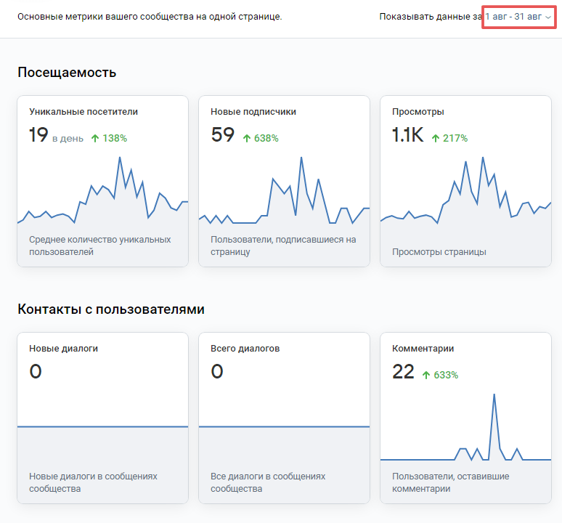Click green up arrow beside 638%
The height and width of the screenshot is (523, 562).
click(247, 138)
